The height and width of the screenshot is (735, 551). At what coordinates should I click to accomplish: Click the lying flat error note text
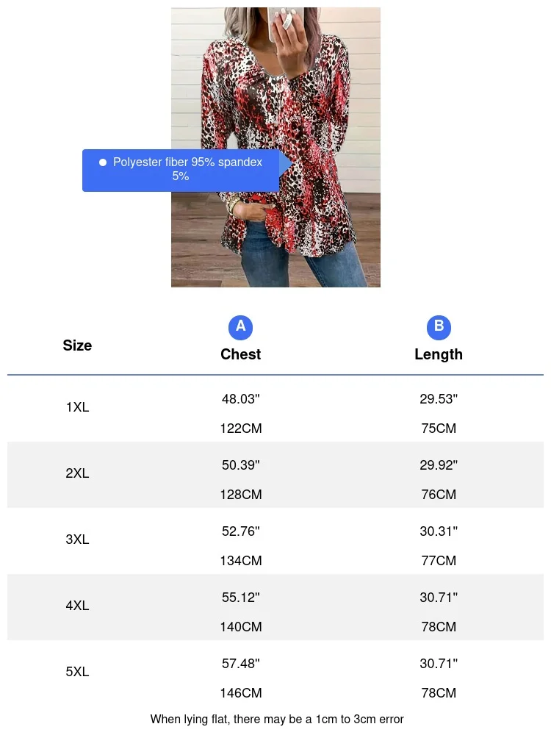(x=277, y=719)
